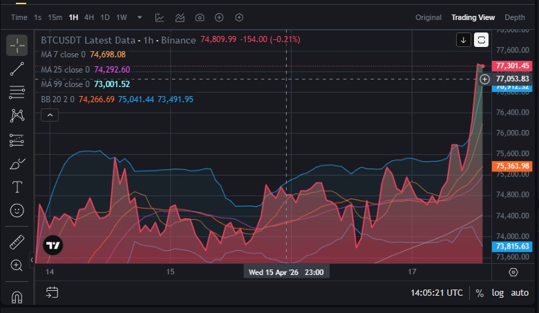Select the brush drawing tool
This screenshot has height=313, width=539.
[x=17, y=163]
